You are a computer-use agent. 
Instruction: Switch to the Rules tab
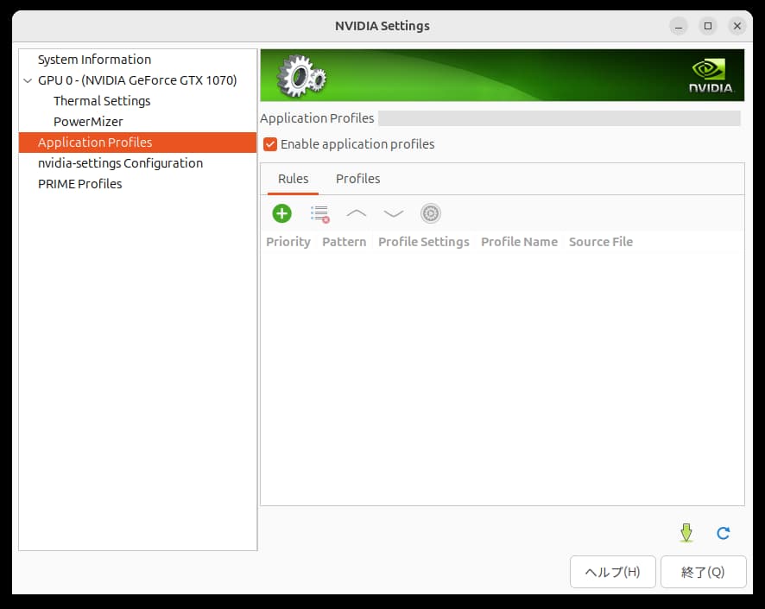[293, 179]
